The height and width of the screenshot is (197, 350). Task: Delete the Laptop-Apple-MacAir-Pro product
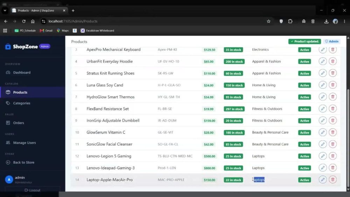pos(332,180)
